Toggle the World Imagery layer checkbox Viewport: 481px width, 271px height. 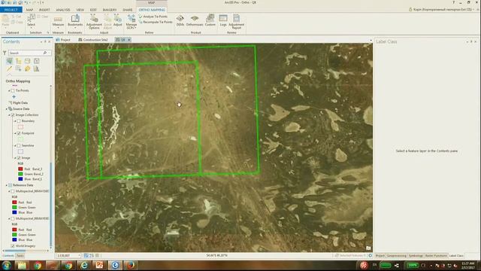(13, 246)
